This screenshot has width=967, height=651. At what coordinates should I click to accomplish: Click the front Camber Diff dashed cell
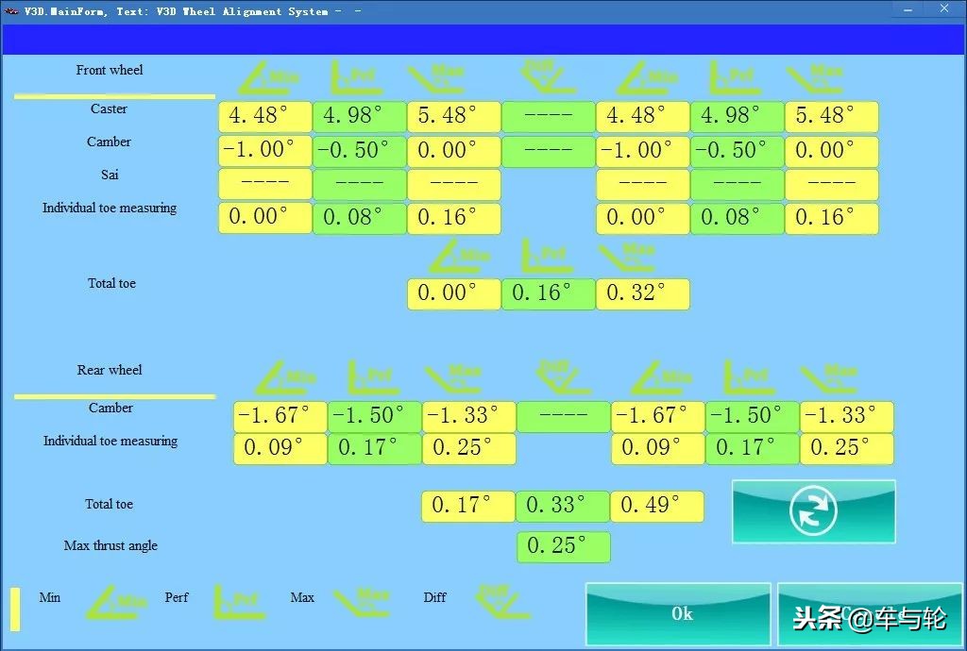[x=549, y=150]
